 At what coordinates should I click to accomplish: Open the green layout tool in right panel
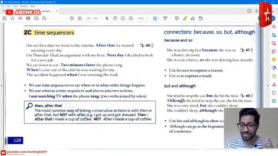pyautogui.click(x=274, y=76)
